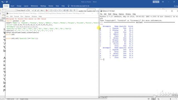
Task: Open File menu in the Python Shell window
Action: tap(101, 14)
